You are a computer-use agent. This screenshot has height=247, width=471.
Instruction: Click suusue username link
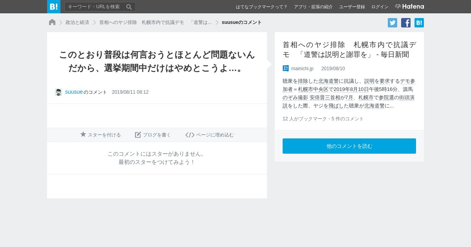click(74, 92)
